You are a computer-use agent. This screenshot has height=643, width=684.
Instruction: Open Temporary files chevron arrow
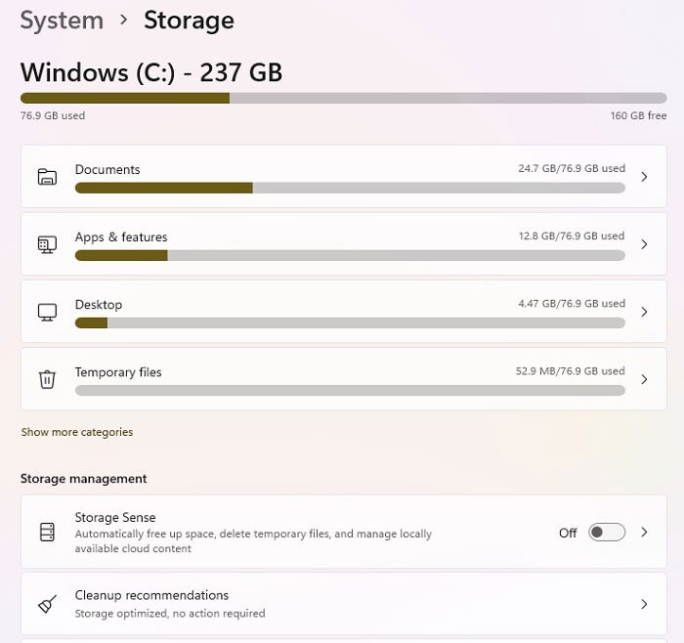[644, 379]
